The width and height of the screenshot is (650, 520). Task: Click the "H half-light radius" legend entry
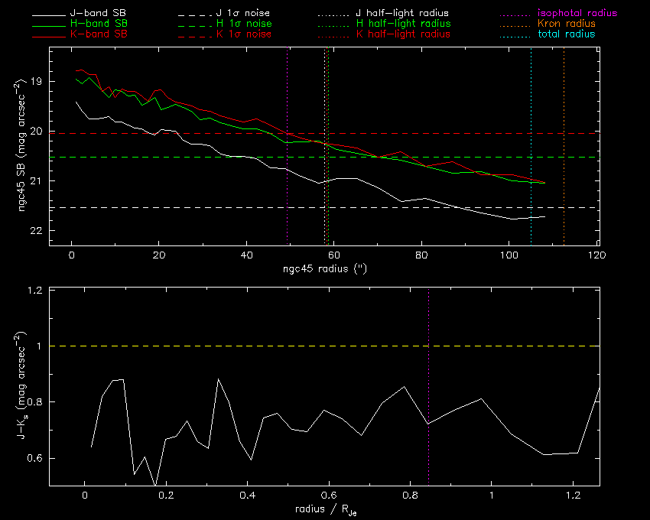pos(403,24)
